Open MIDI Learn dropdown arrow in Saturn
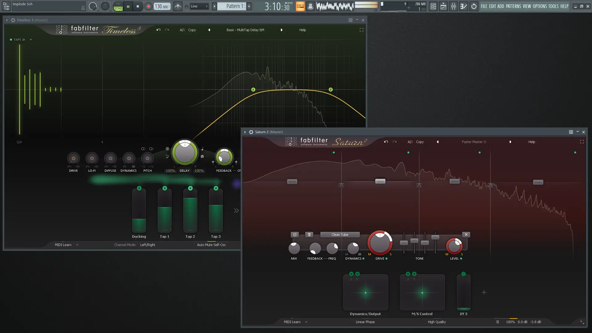 tap(306, 322)
